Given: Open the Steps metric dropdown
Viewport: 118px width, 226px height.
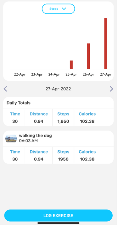Looking at the screenshot, I should [x=59, y=9].
